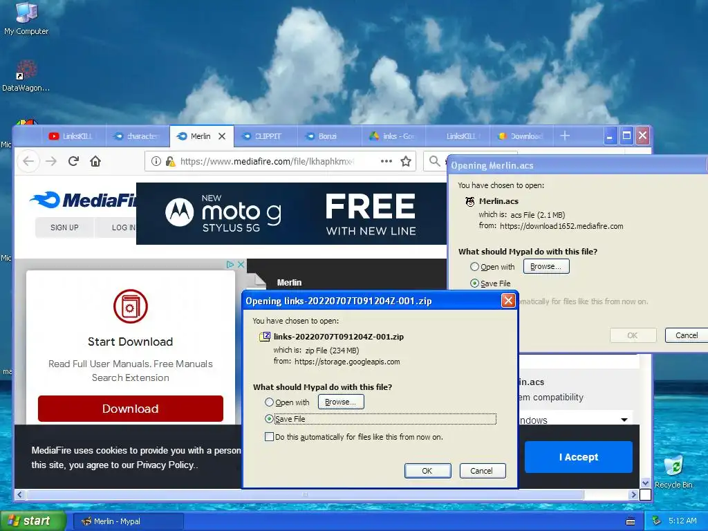Click the lock warning icon in address bar
Viewport: 708px width, 531px height.
coord(170,161)
